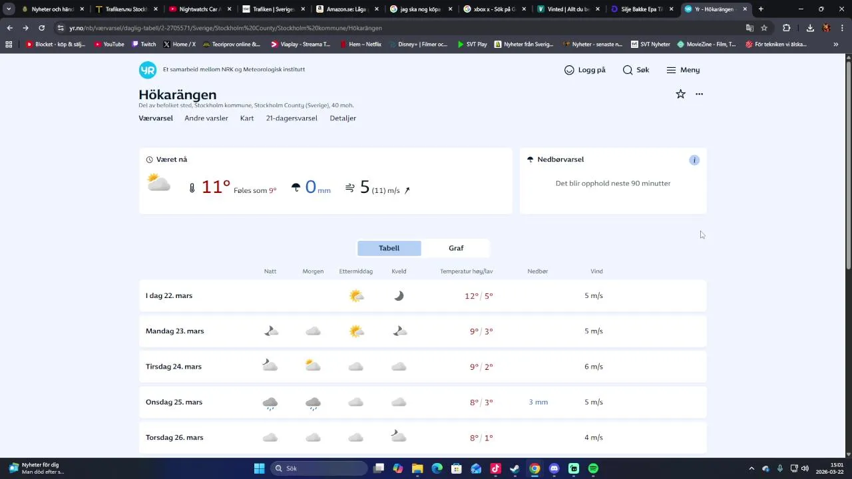Viewport: 852px width, 479px height.
Task: Open the SVT Play bookmark
Action: coord(472,45)
